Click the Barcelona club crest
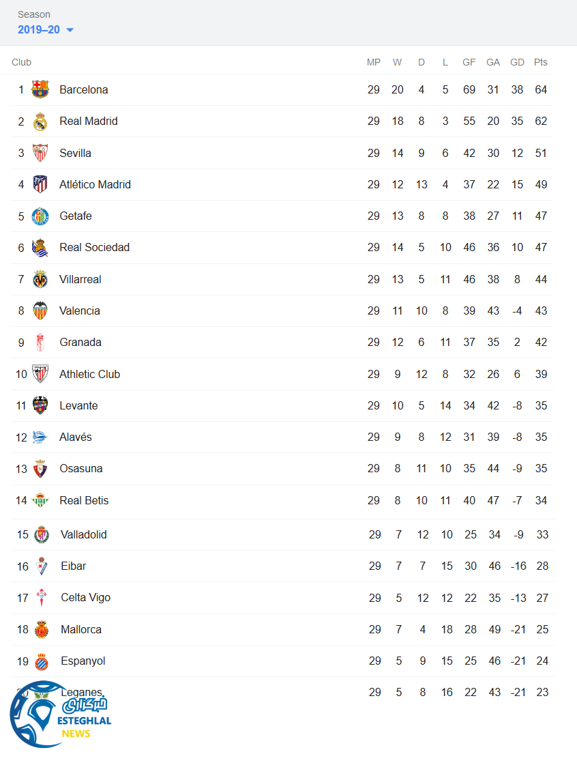The width and height of the screenshot is (577, 765). click(40, 89)
